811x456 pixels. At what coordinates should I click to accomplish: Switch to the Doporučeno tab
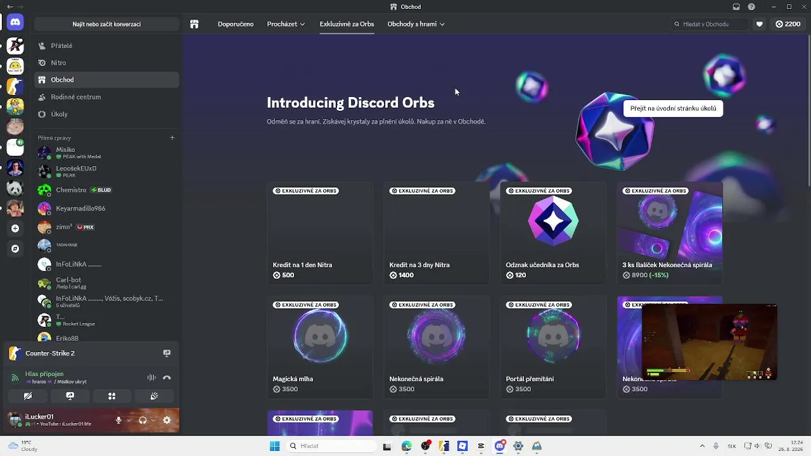tap(236, 24)
